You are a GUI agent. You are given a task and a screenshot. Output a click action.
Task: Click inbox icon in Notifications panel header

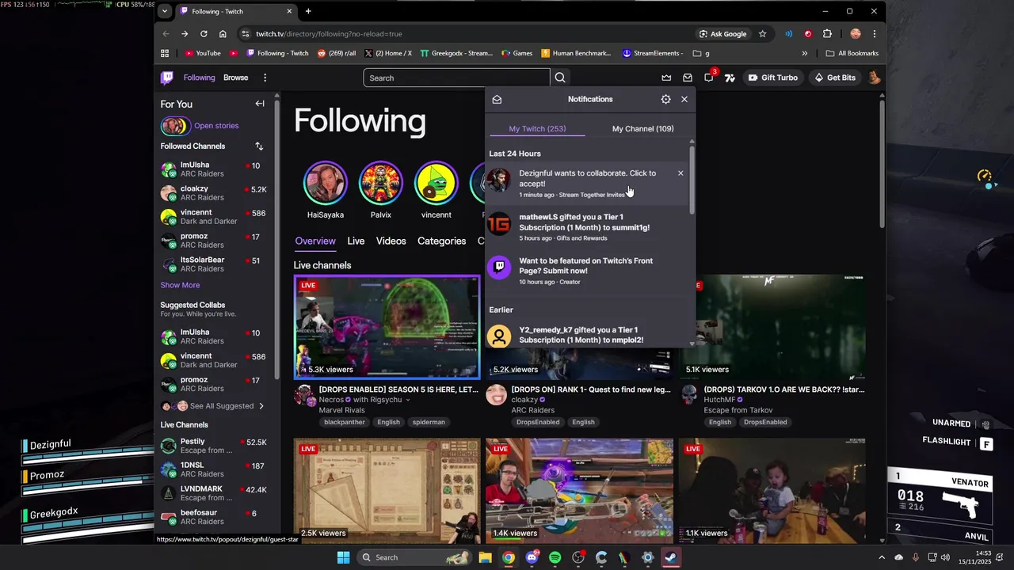pyautogui.click(x=497, y=99)
